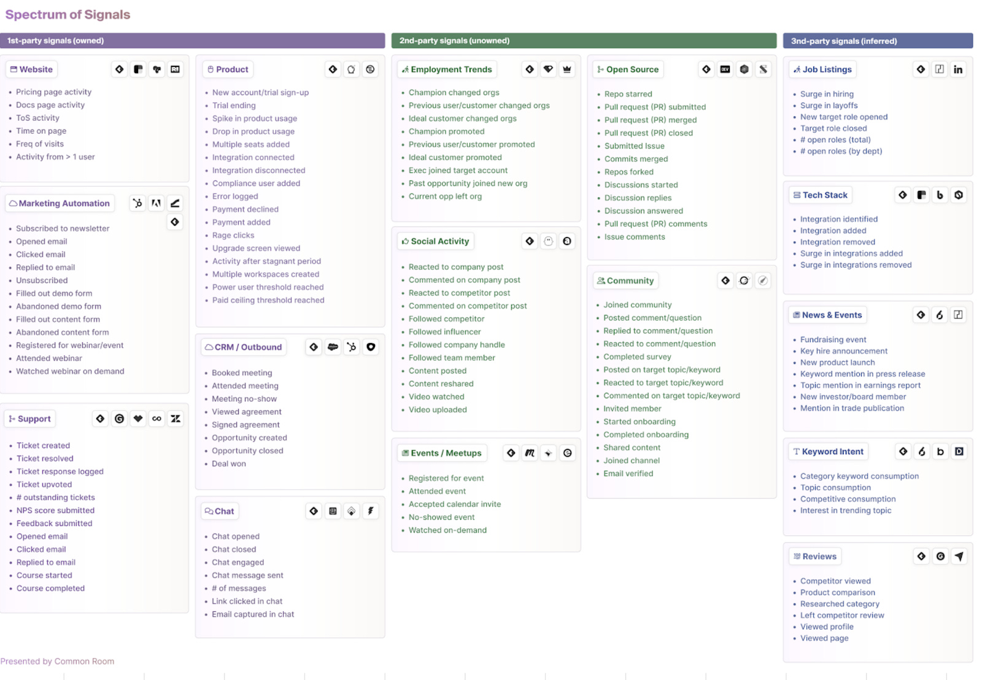Image resolution: width=982 pixels, height=680 pixels.
Task: Click the stylized S icon in Open Source
Action: 763,69
